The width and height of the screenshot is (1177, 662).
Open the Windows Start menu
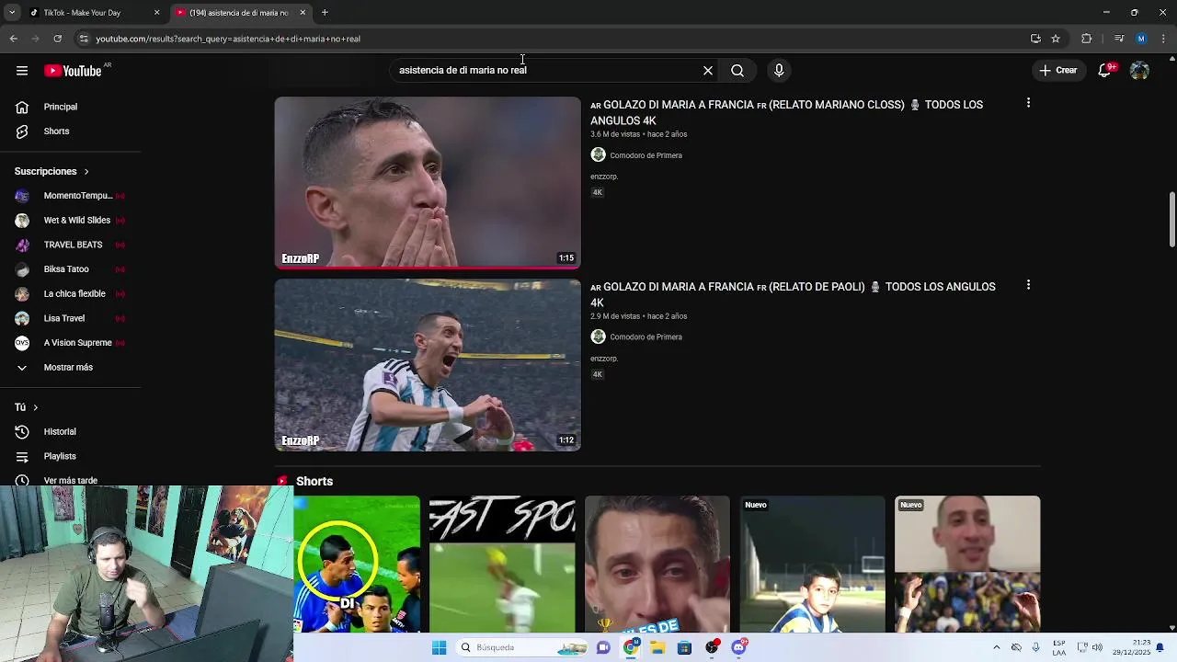coord(440,647)
